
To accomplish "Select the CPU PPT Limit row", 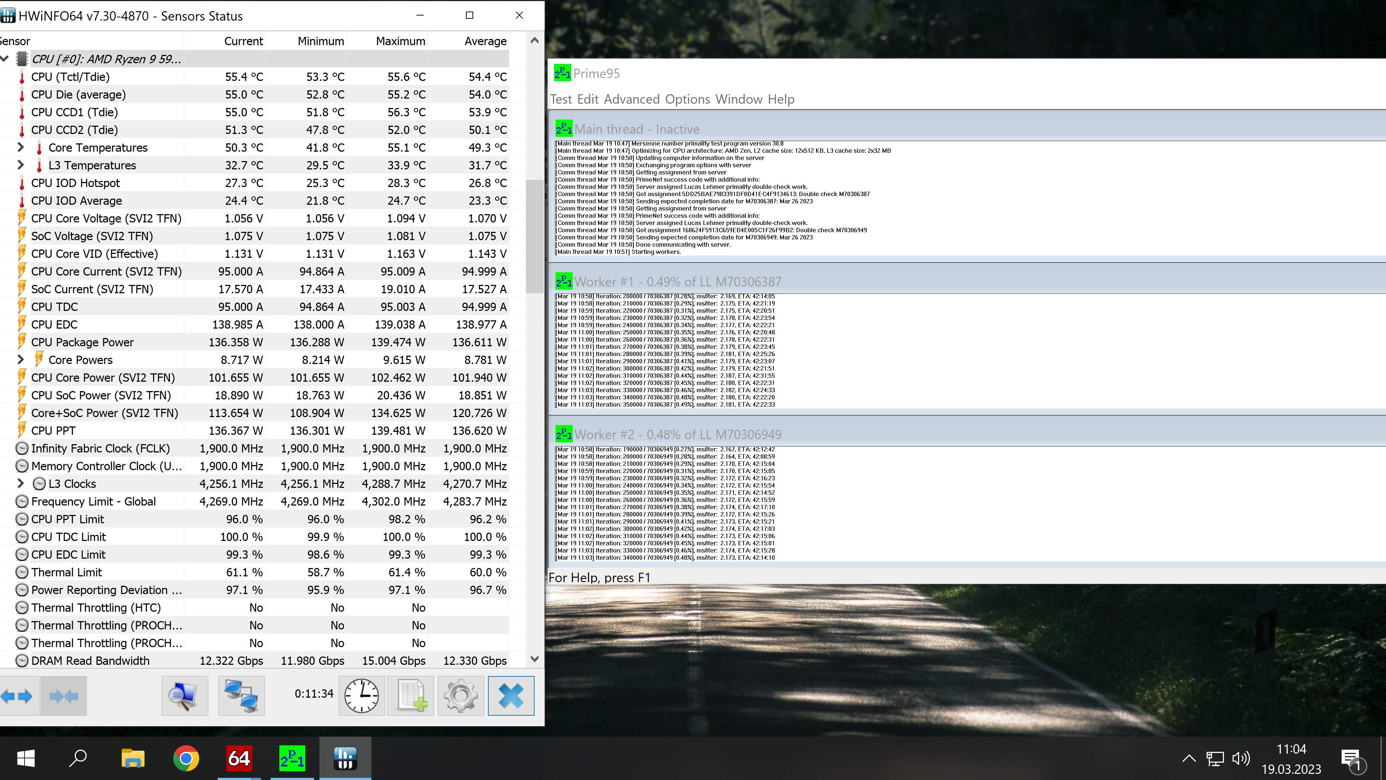I will (x=254, y=519).
